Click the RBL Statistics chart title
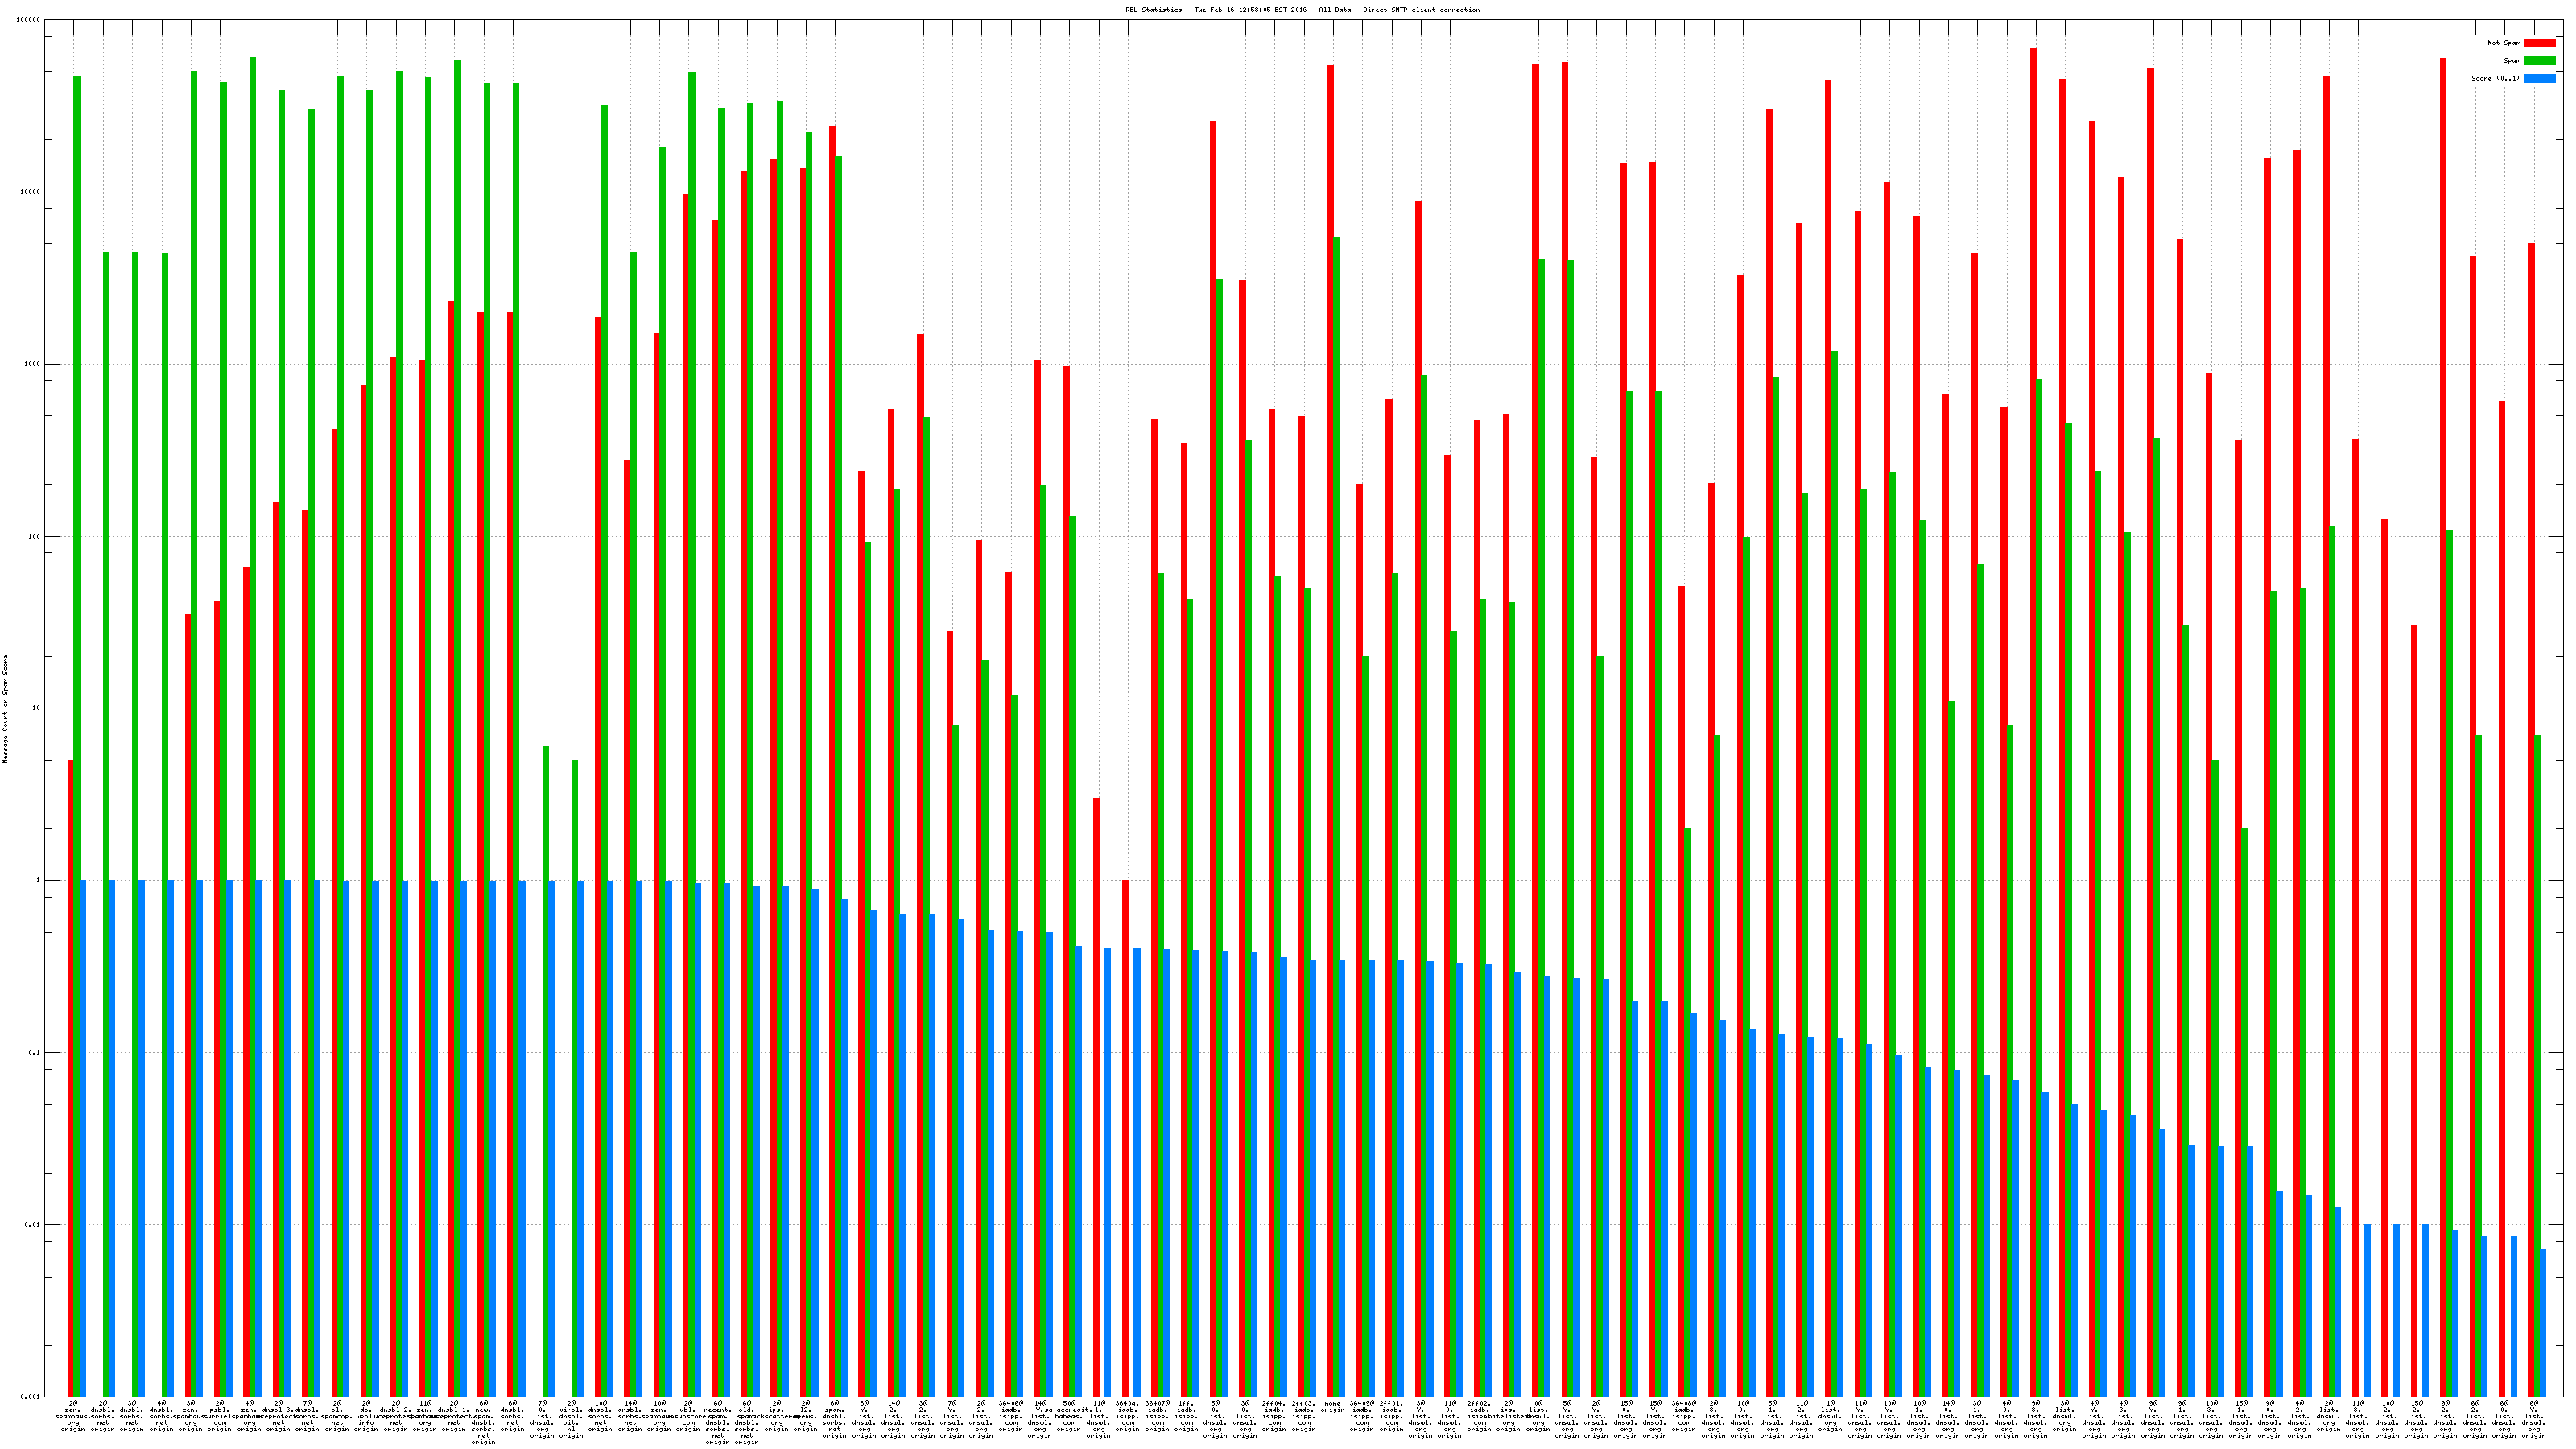 point(1302,10)
